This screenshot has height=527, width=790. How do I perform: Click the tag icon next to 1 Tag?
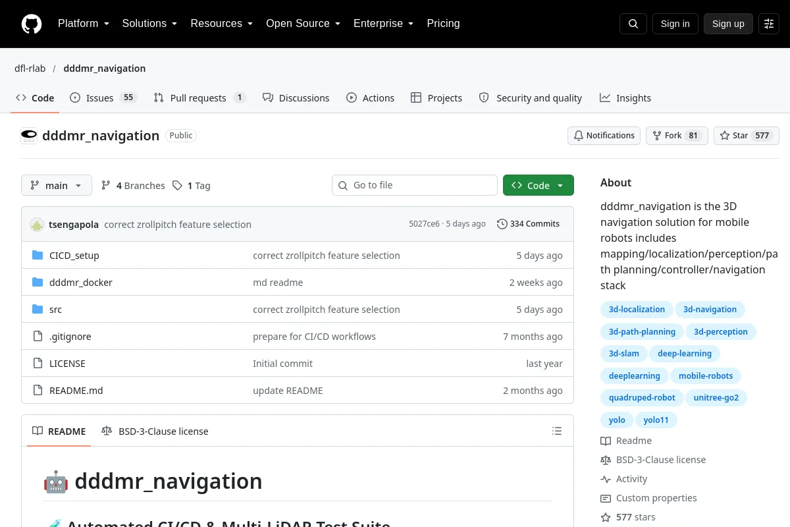click(x=177, y=186)
